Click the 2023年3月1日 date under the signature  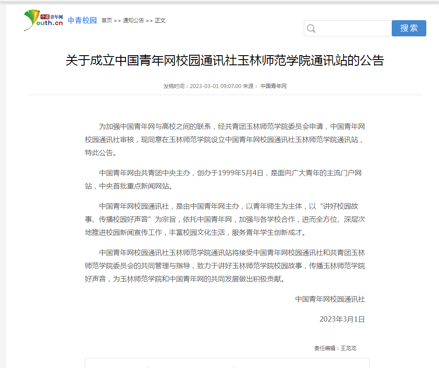pos(342,319)
